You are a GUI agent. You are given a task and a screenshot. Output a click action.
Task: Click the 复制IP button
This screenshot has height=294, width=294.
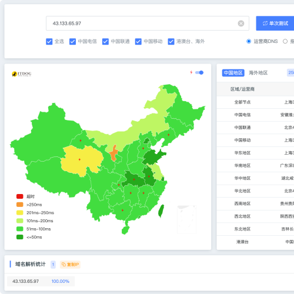[x=70, y=265]
